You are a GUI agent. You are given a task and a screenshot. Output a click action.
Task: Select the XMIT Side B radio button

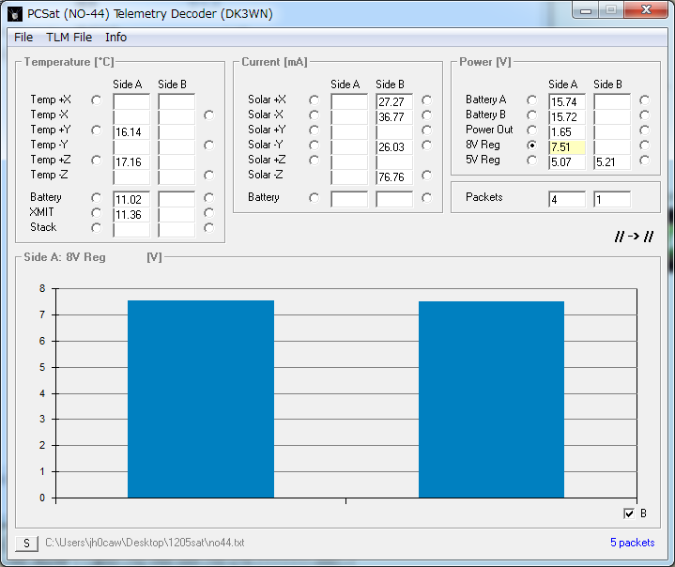(208, 213)
